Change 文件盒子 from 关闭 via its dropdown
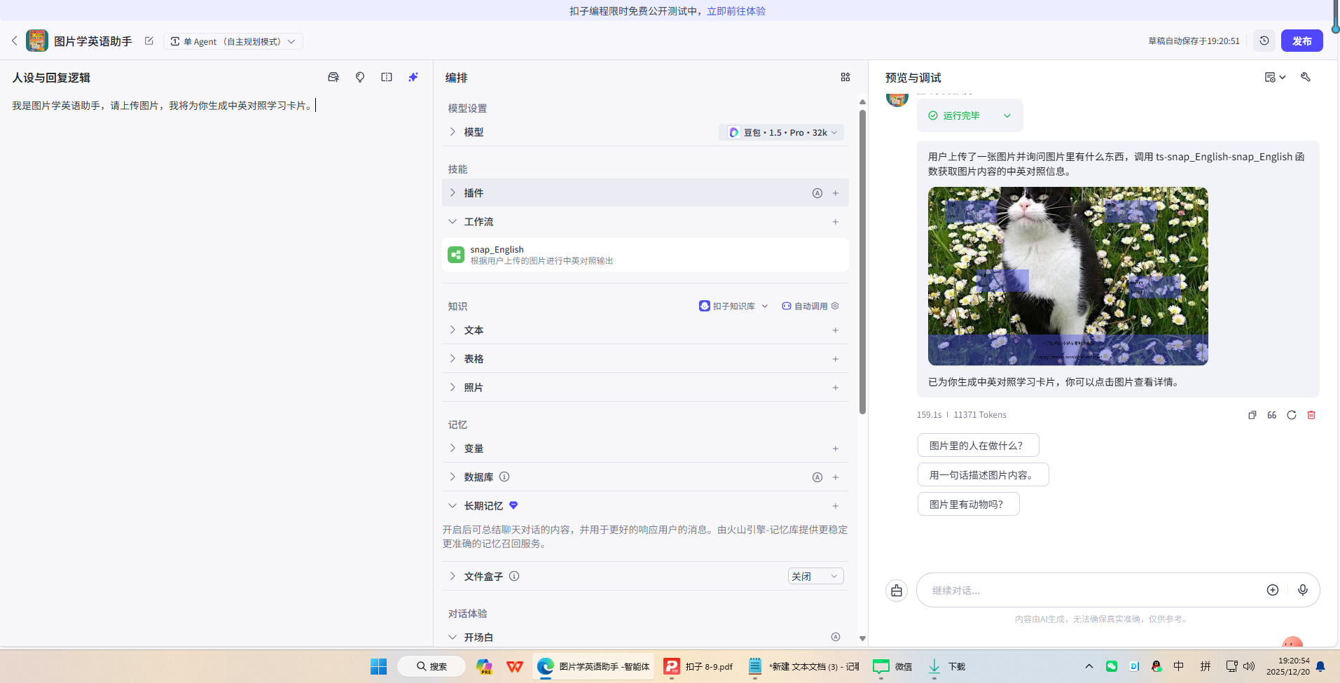1340x683 pixels. coord(814,575)
